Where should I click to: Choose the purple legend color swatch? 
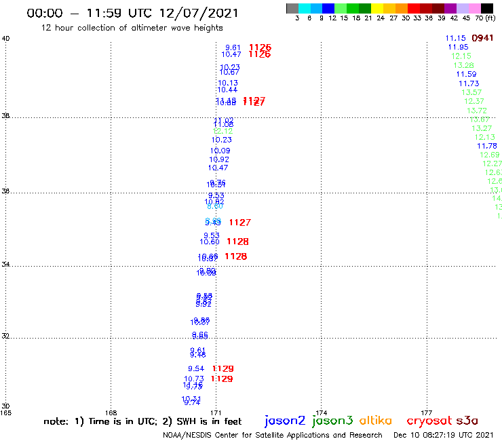pyautogui.click(x=450, y=8)
